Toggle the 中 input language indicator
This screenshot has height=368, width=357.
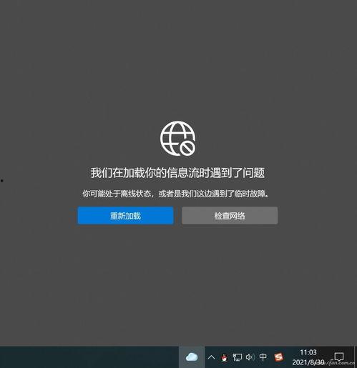coord(263,357)
